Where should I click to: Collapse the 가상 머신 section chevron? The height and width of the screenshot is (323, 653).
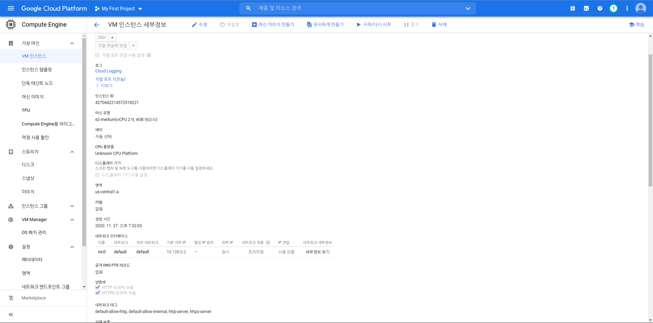[x=72, y=43]
